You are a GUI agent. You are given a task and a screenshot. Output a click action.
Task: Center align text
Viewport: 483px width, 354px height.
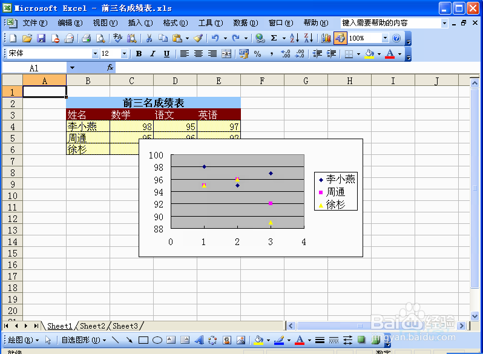coord(199,54)
